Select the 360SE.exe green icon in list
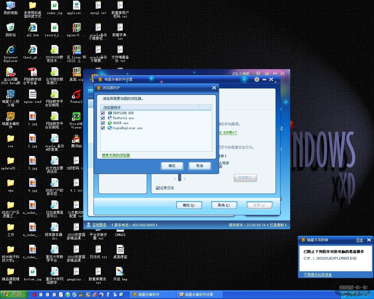This screenshot has width=374, height=299. point(110,123)
